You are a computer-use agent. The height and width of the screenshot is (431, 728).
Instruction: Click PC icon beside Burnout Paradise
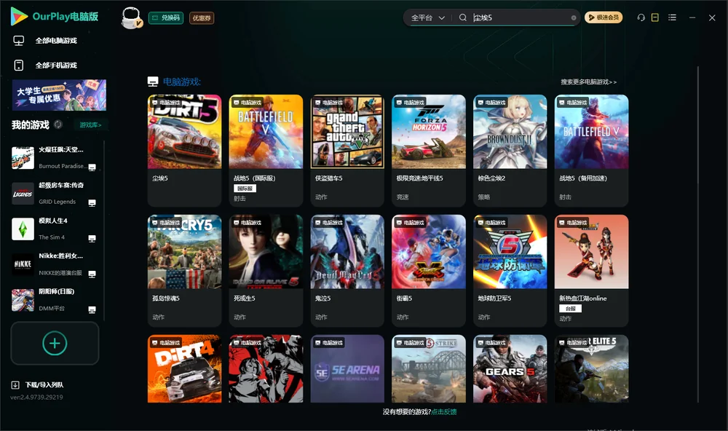pos(92,167)
